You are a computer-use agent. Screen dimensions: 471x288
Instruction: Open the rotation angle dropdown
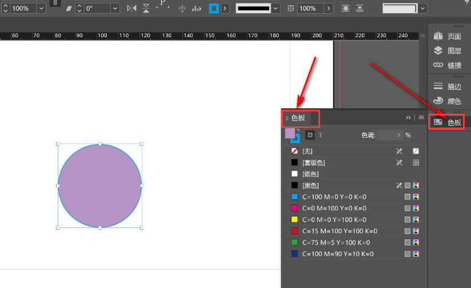115,9
